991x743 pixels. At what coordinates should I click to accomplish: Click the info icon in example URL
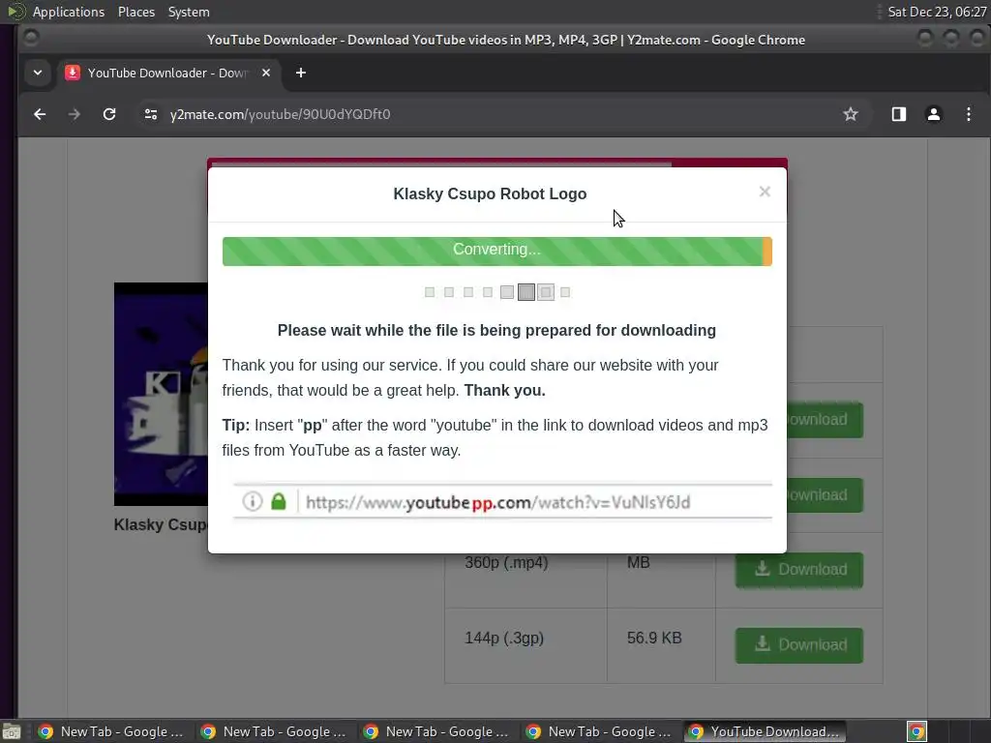point(253,502)
